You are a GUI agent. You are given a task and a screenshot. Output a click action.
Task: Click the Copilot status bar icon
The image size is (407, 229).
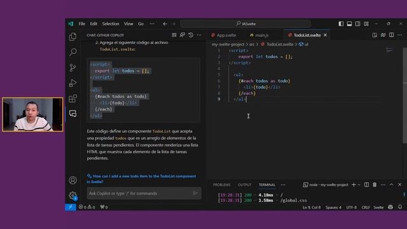(x=390, y=207)
